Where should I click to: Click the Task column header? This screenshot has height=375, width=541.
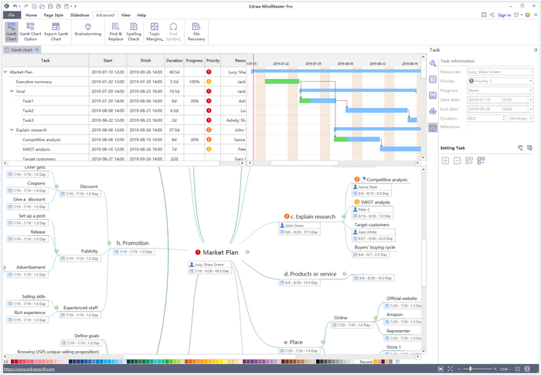coord(46,60)
